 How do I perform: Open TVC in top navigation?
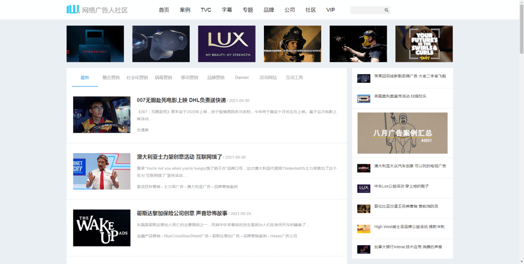[206, 10]
